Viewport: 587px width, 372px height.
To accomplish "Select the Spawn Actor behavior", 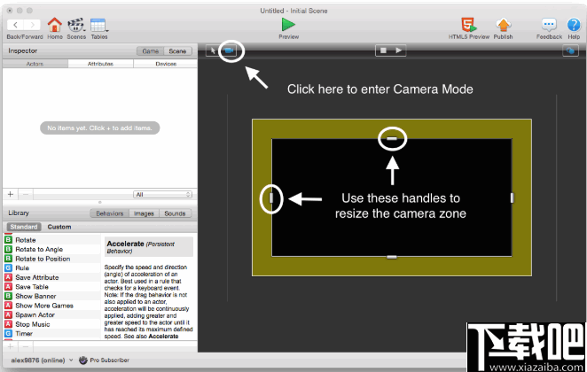I will coord(52,314).
